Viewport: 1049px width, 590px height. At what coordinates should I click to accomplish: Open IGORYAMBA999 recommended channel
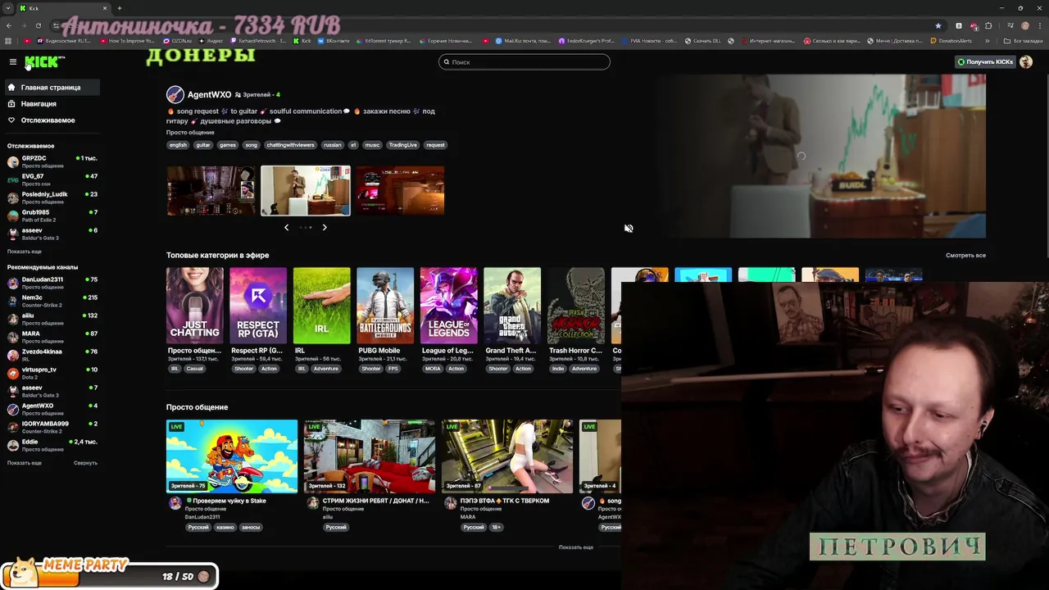52,427
